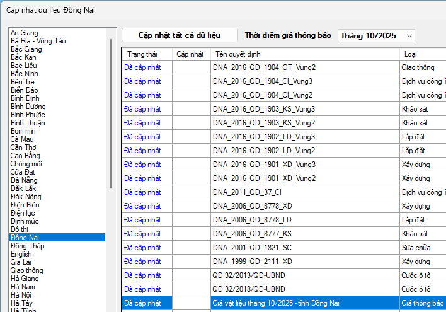Click the 'Cập nhật' column header

(x=190, y=54)
